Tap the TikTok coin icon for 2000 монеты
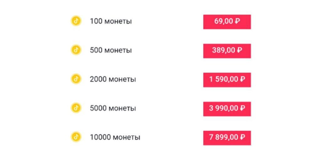 [x=76, y=79]
